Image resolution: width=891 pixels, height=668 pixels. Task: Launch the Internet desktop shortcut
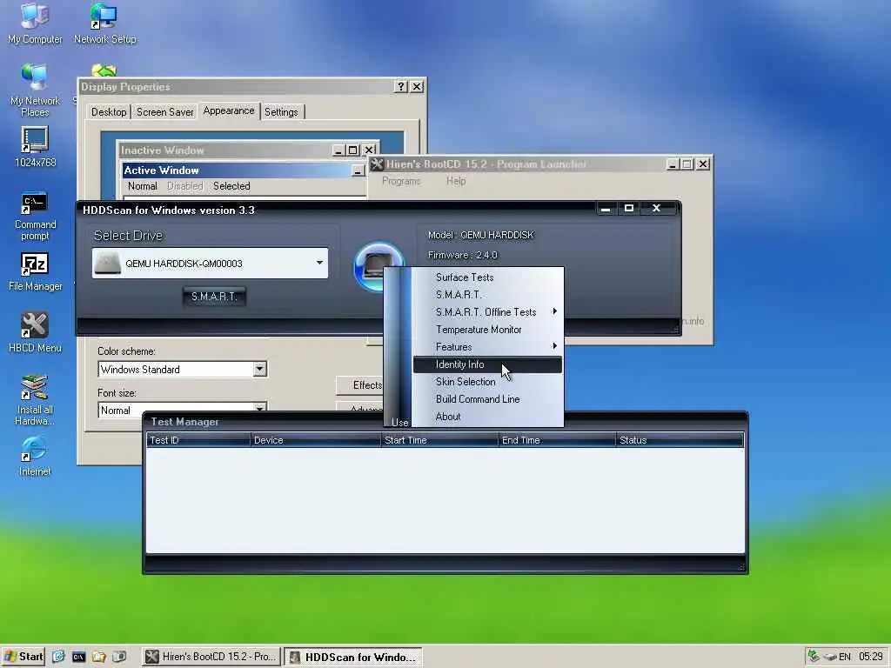coord(35,457)
